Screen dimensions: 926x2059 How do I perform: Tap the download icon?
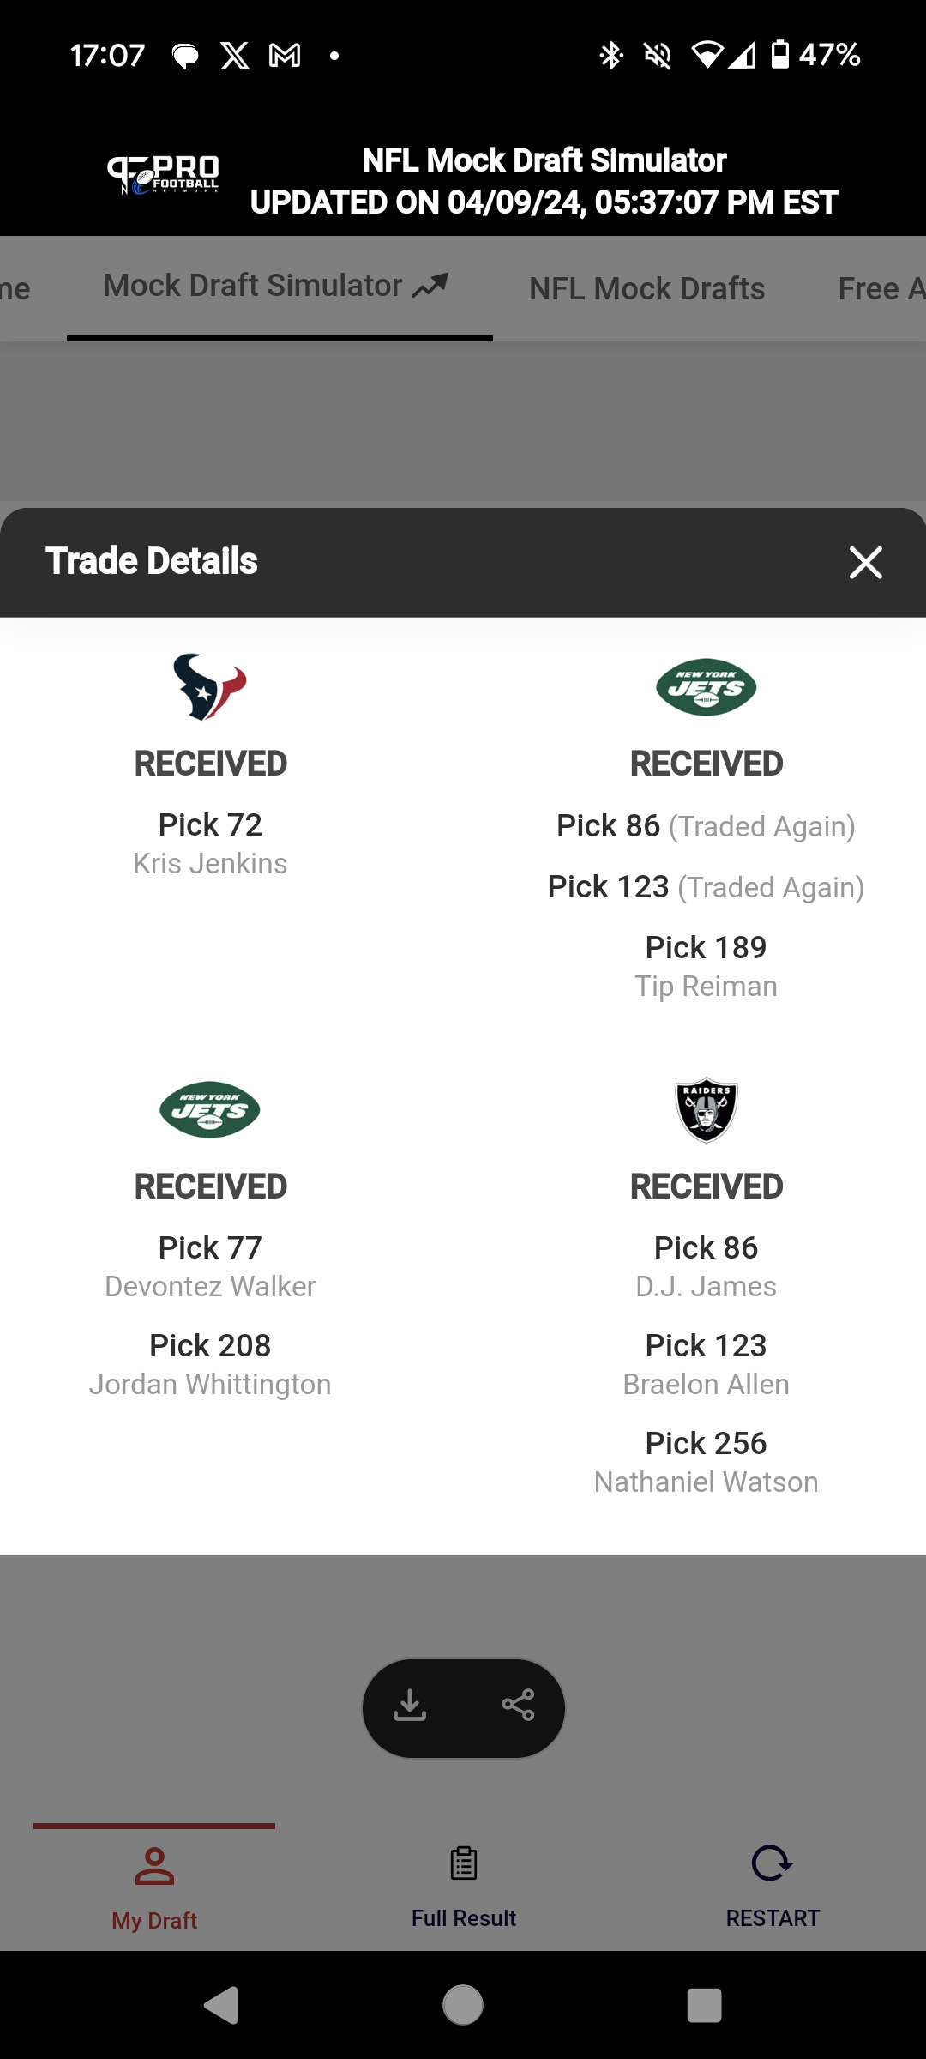[410, 1705]
